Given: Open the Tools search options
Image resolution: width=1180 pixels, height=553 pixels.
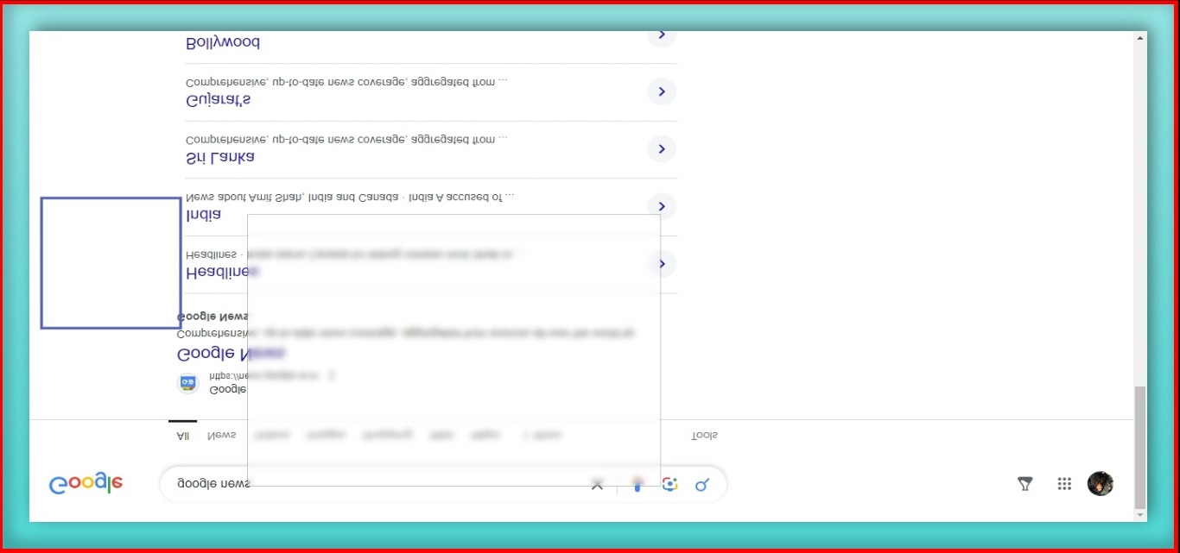Looking at the screenshot, I should pyautogui.click(x=704, y=435).
